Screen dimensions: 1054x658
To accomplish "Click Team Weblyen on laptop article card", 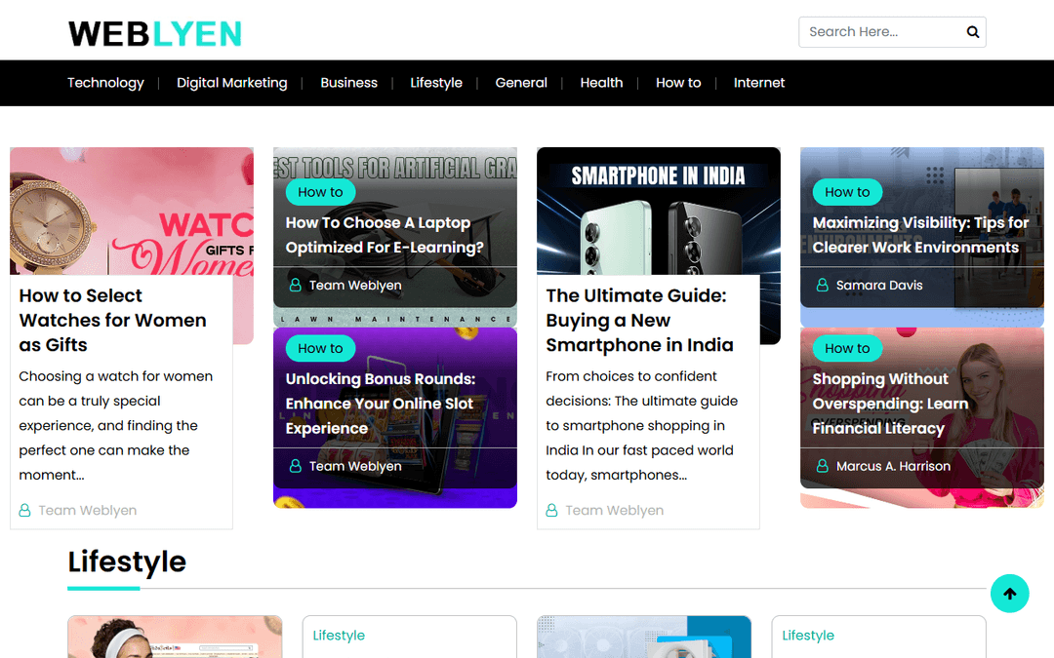I will (355, 285).
